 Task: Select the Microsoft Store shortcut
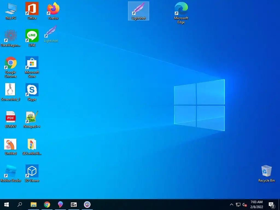[x=32, y=67]
